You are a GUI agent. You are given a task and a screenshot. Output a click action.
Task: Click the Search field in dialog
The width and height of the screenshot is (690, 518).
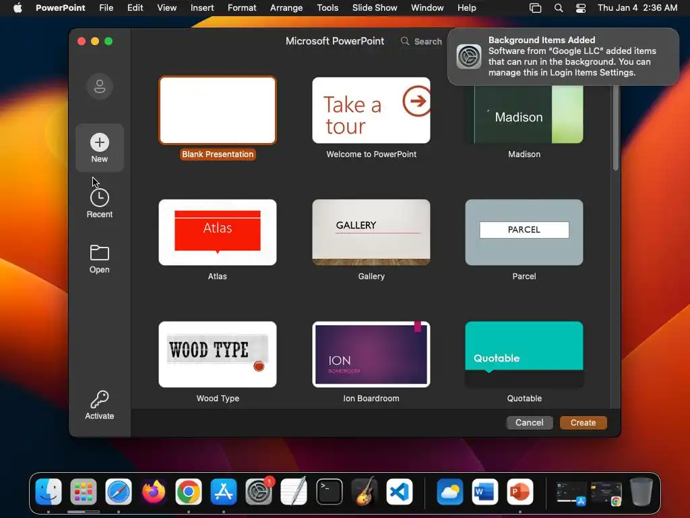click(x=422, y=41)
